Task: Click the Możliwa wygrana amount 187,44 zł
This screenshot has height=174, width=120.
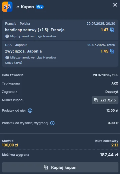Action: click(x=109, y=155)
